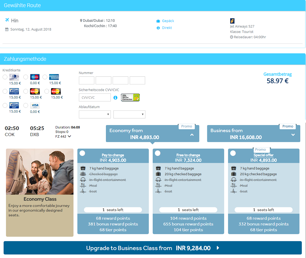Image resolution: width=306 pixels, height=258 pixels.
Task: Select the Pay to change fare radio
Action: click(x=82, y=153)
